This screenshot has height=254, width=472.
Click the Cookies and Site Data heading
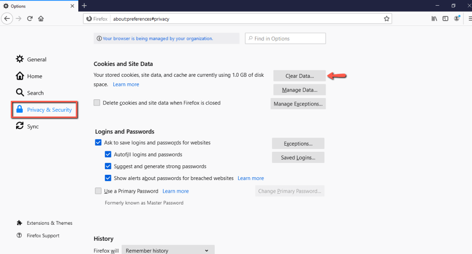[123, 64]
